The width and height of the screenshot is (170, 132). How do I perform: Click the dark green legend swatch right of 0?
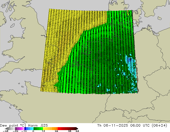pyautogui.click(x=35, y=128)
